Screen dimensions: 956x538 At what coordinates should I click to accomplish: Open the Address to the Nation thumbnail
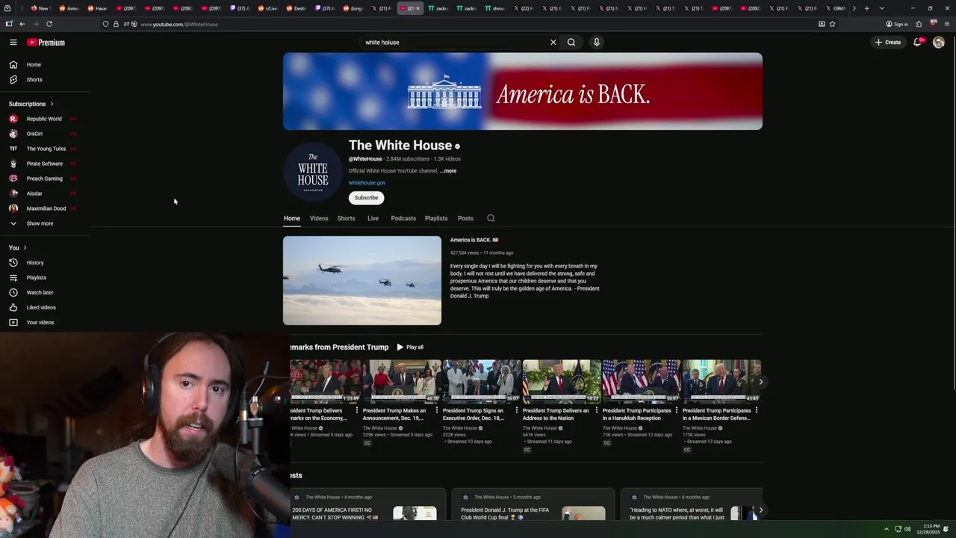click(x=562, y=382)
